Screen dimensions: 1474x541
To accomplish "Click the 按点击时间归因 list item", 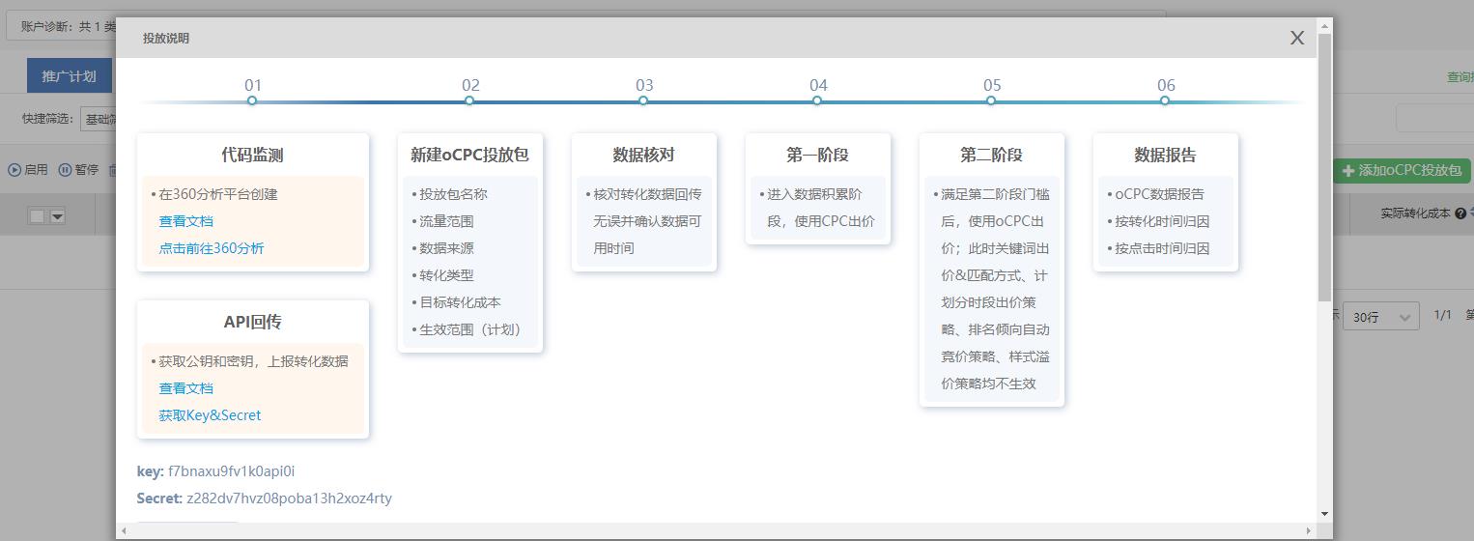I will click(x=1162, y=248).
